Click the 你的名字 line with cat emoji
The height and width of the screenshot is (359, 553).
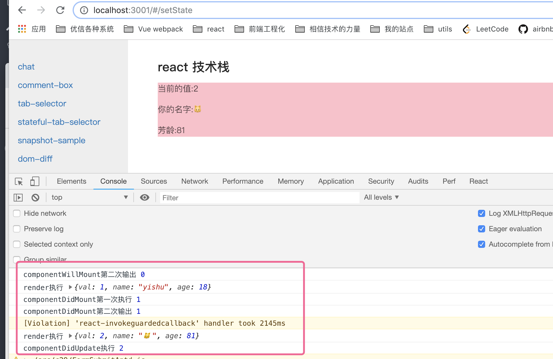[179, 109]
